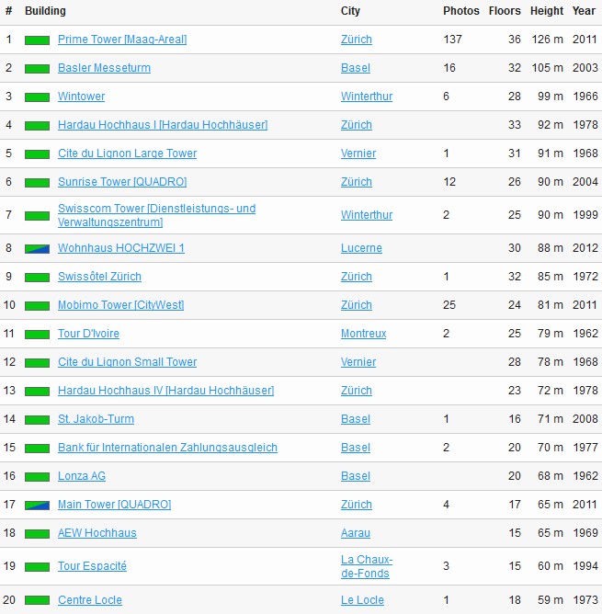Viewport: 602px width, 614px height.
Task: Click the green status icon for Basler Messeturm
Action: click(37, 69)
